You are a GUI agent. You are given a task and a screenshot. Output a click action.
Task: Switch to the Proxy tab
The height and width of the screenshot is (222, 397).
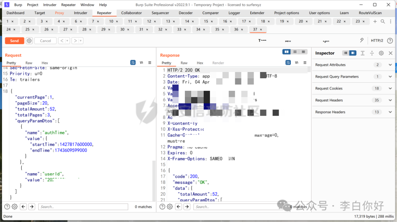click(x=60, y=13)
